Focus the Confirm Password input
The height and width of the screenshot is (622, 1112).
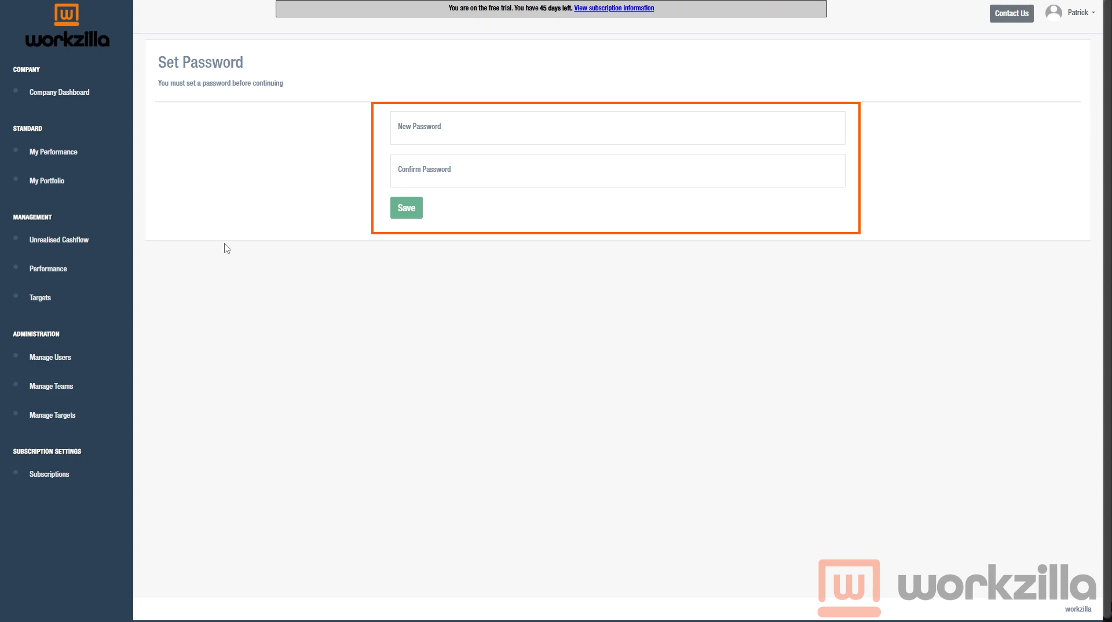click(x=617, y=170)
